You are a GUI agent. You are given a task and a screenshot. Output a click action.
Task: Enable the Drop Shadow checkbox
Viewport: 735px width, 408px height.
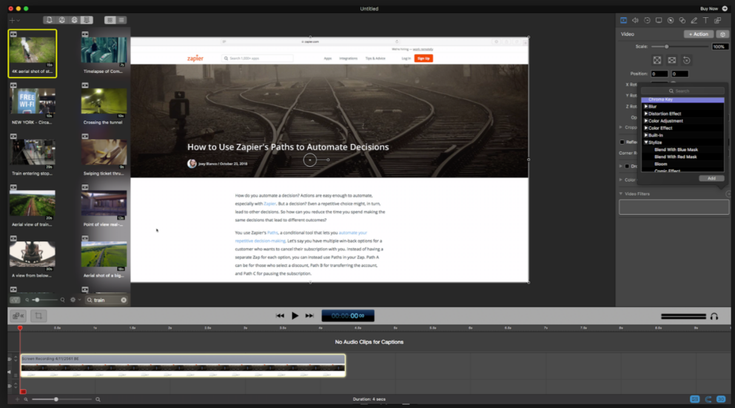coord(627,166)
